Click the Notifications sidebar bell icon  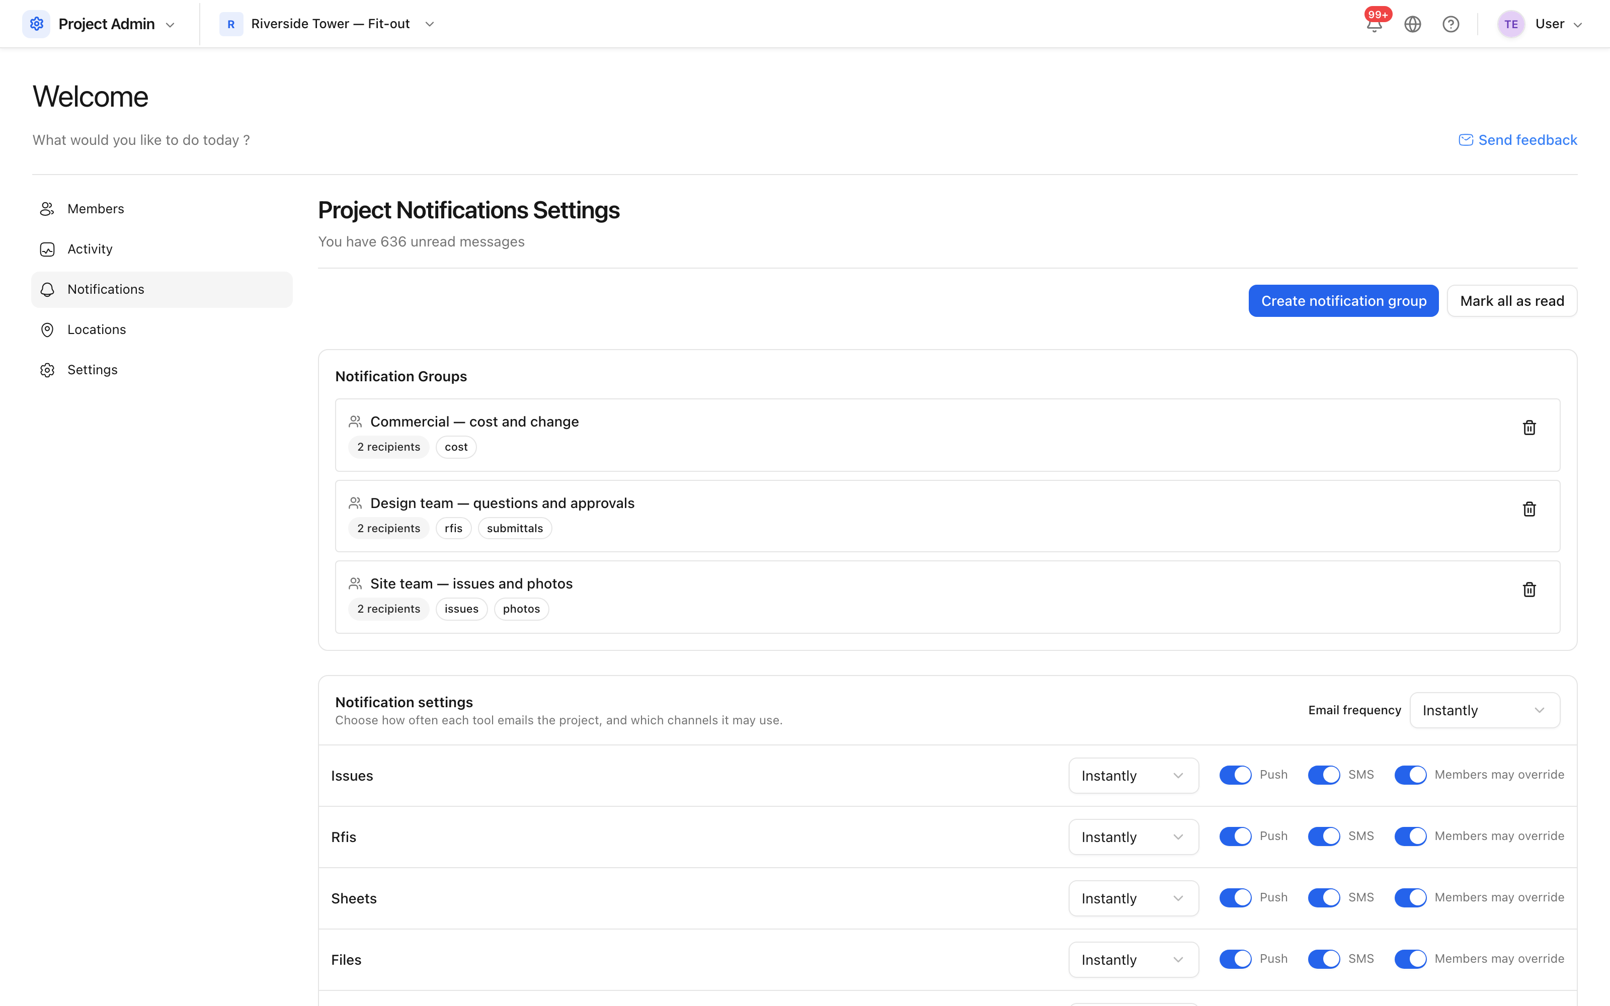click(x=47, y=289)
